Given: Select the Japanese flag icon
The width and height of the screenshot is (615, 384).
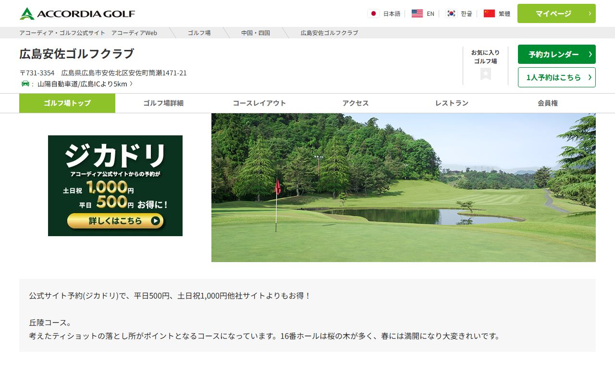Looking at the screenshot, I should pyautogui.click(x=373, y=13).
